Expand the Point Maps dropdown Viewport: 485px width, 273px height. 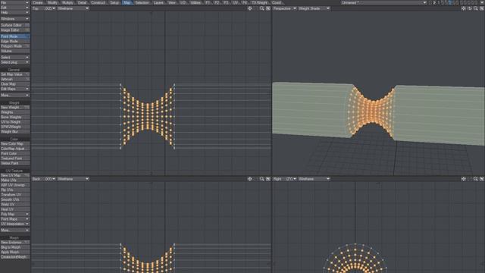click(x=15, y=219)
